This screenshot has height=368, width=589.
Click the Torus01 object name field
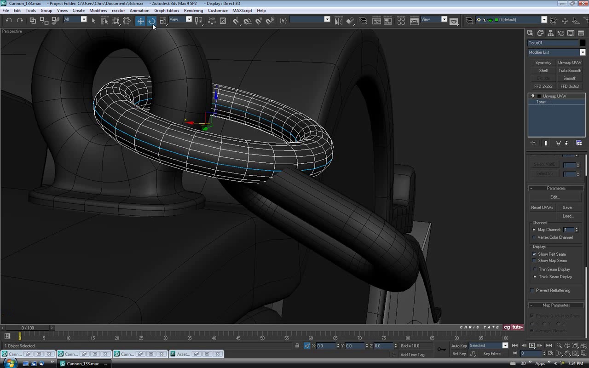pos(553,43)
